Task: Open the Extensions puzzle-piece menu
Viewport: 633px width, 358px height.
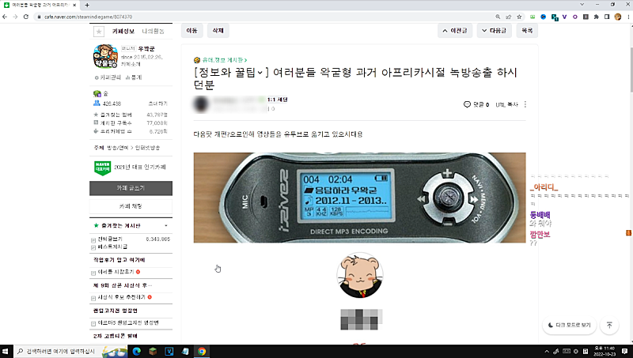Action: pos(597,17)
